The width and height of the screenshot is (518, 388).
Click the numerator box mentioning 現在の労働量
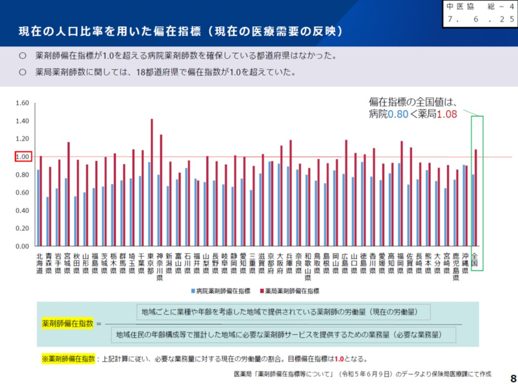[x=283, y=312]
